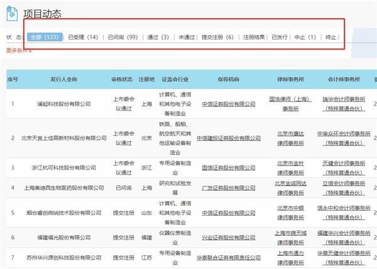Image resolution: width=377 pixels, height=269 pixels.
Task: Open law firm link 上海市锦天城律师事务所
Action: coord(290,238)
